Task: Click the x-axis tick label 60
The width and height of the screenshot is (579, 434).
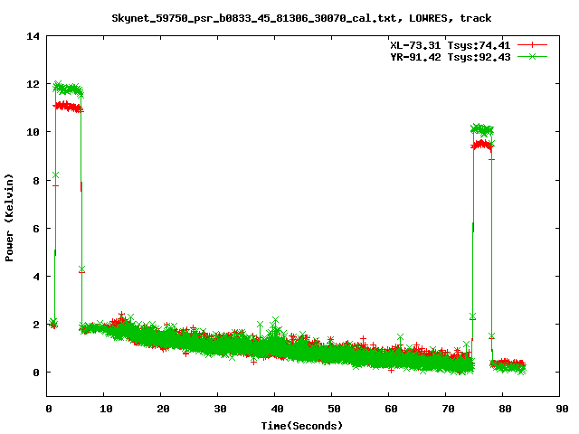Action: point(391,409)
